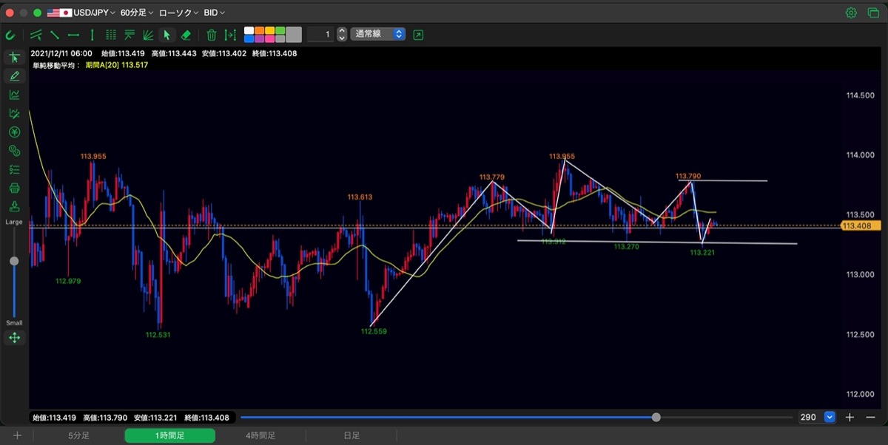
Task: Click the yen circle icon in sidebar
Action: point(14,132)
